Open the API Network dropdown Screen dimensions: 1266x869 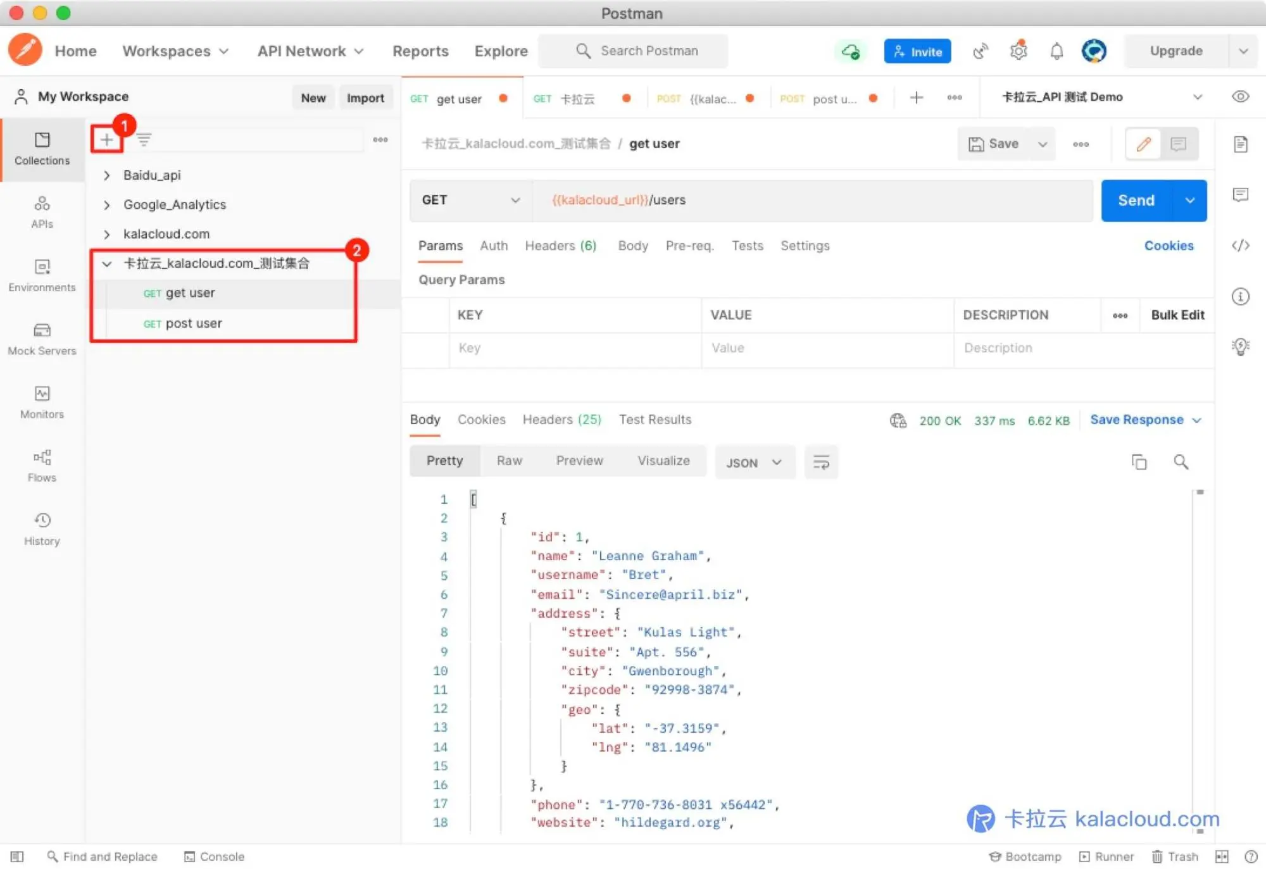click(310, 51)
